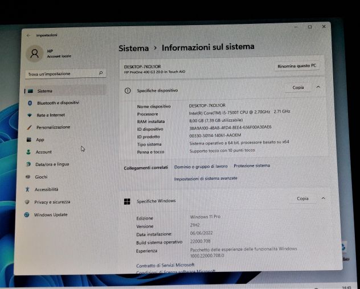Image resolution: width=360 pixels, height=289 pixels.
Task: Open Impostazioni di sistema avanzate
Action: [x=206, y=178]
